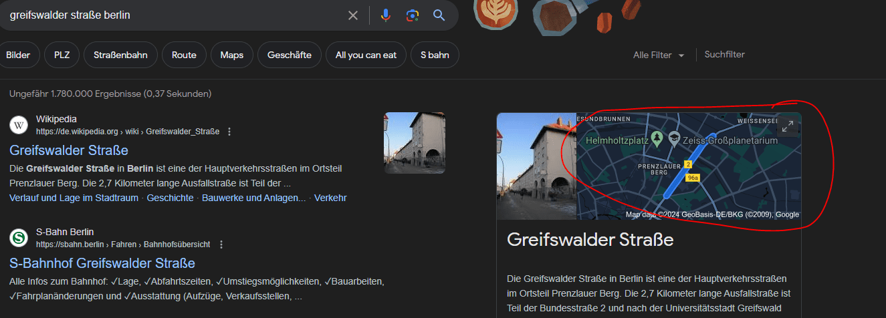The width and height of the screenshot is (886, 318).
Task: Open the Suchfilter tools
Action: tap(724, 55)
